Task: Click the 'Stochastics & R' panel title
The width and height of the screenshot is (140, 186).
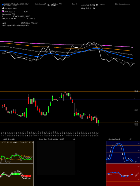Action: point(114,139)
